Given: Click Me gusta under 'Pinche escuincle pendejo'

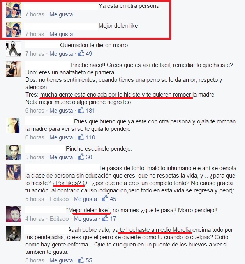Looking at the screenshot, I should click(x=61, y=157).
